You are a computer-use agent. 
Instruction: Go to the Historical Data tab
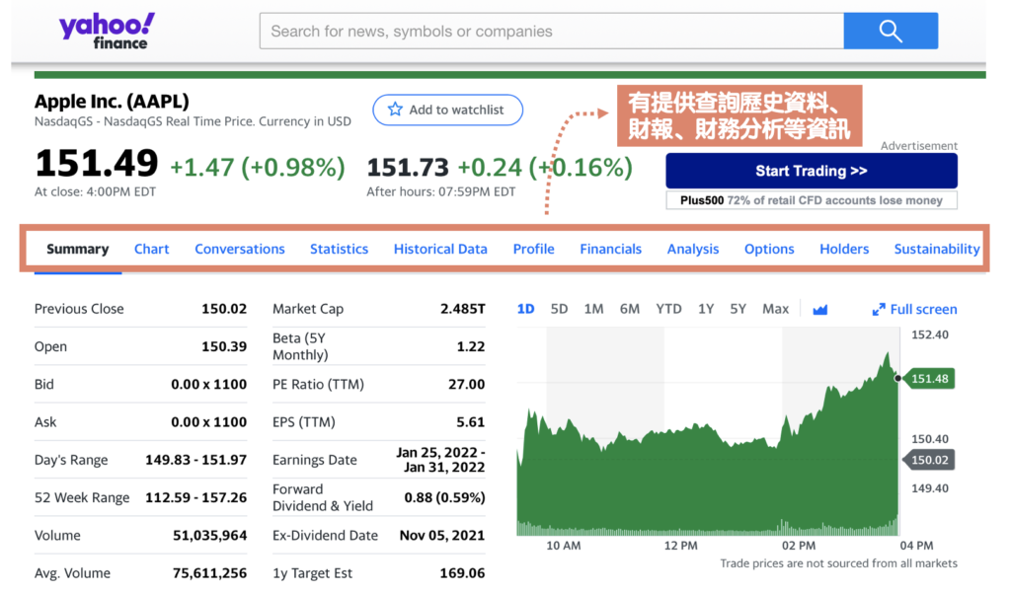[440, 250]
